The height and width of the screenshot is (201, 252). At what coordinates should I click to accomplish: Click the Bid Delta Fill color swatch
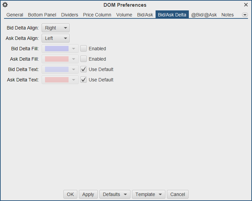(57, 49)
